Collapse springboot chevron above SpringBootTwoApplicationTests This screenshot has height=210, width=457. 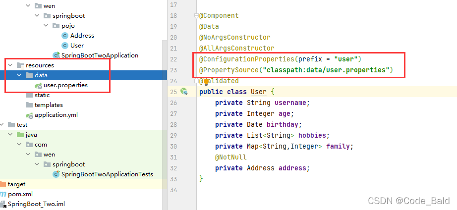37,164
